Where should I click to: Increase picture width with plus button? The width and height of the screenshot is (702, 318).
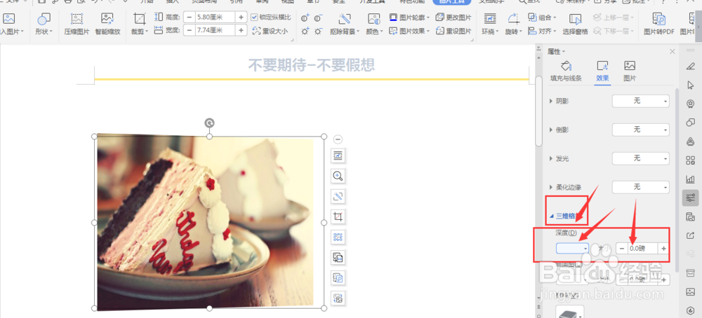coord(241,30)
